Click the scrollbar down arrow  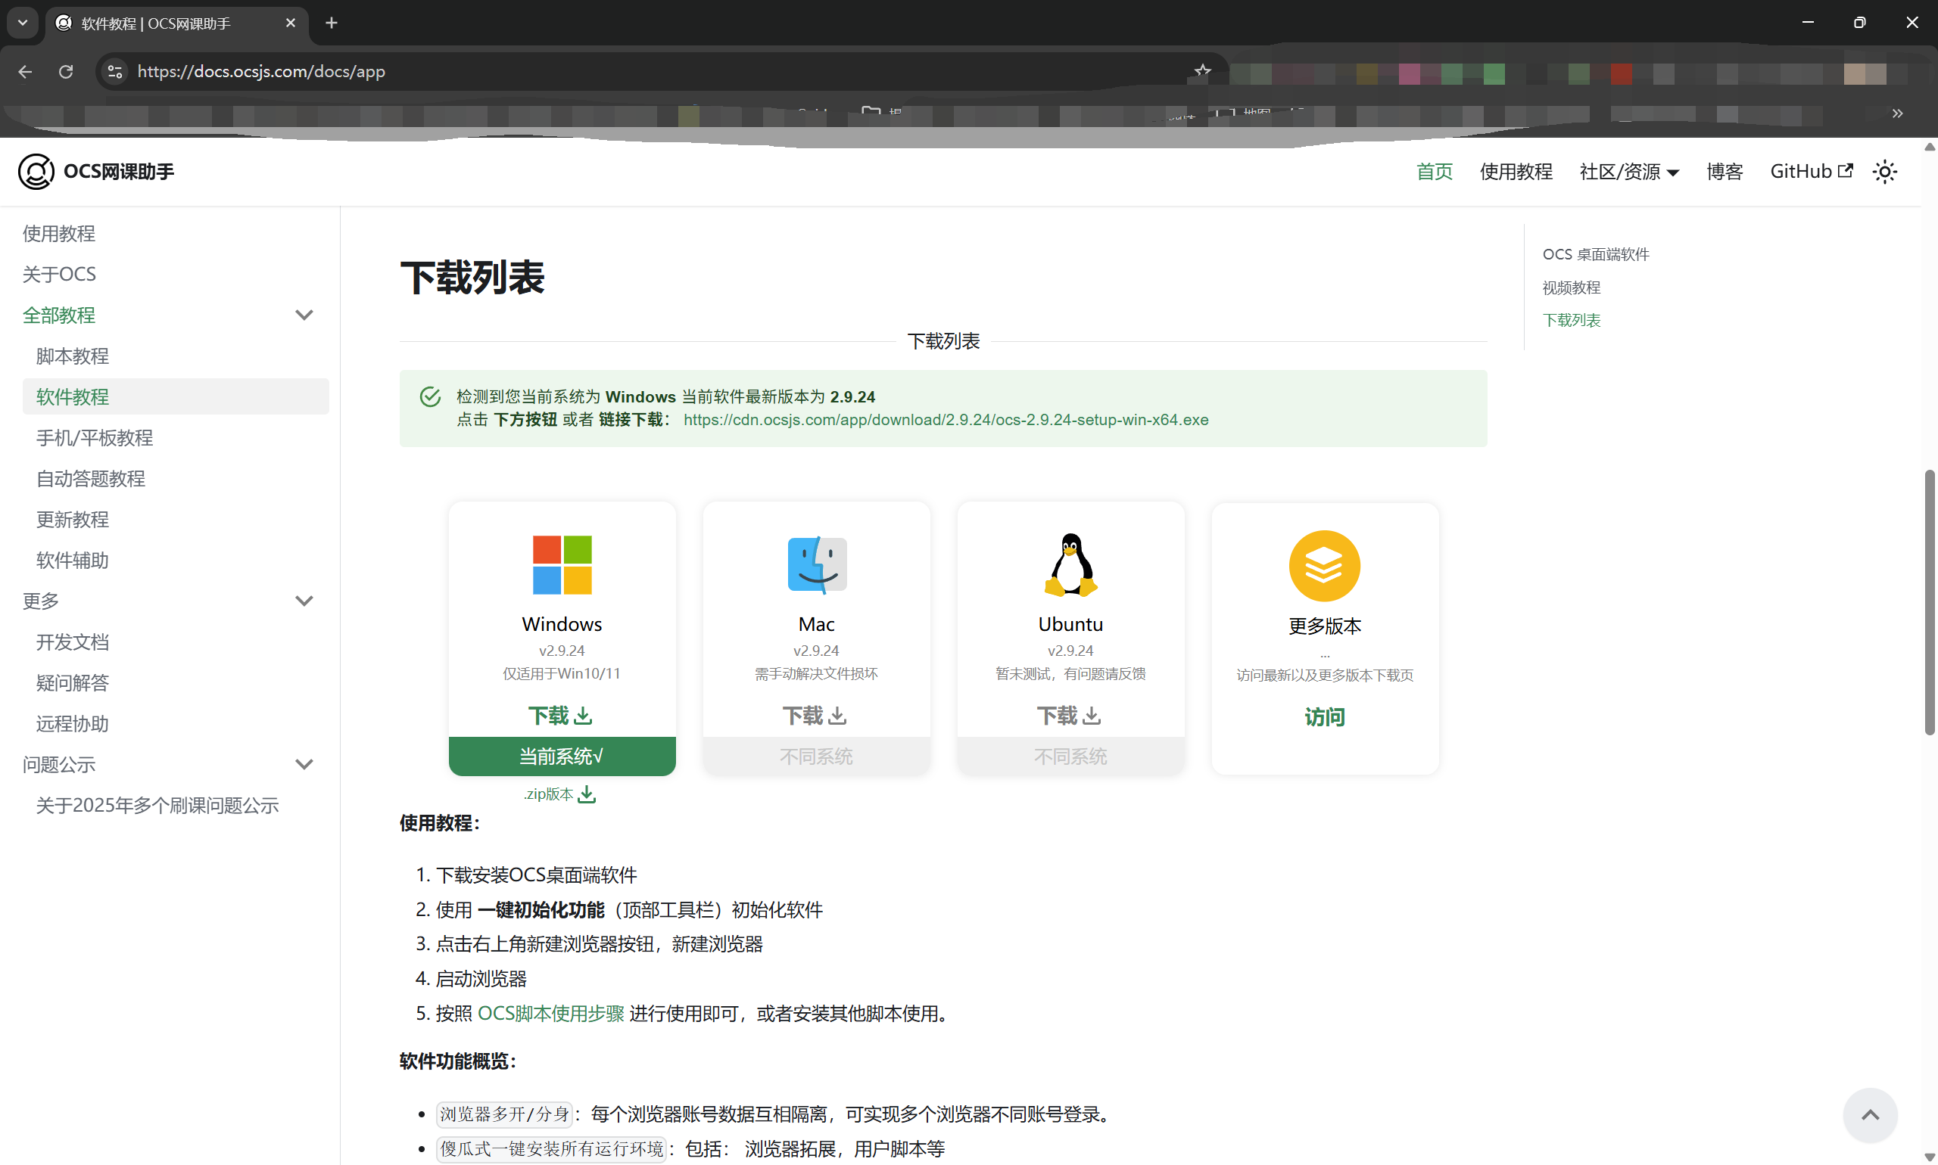click(1930, 1157)
